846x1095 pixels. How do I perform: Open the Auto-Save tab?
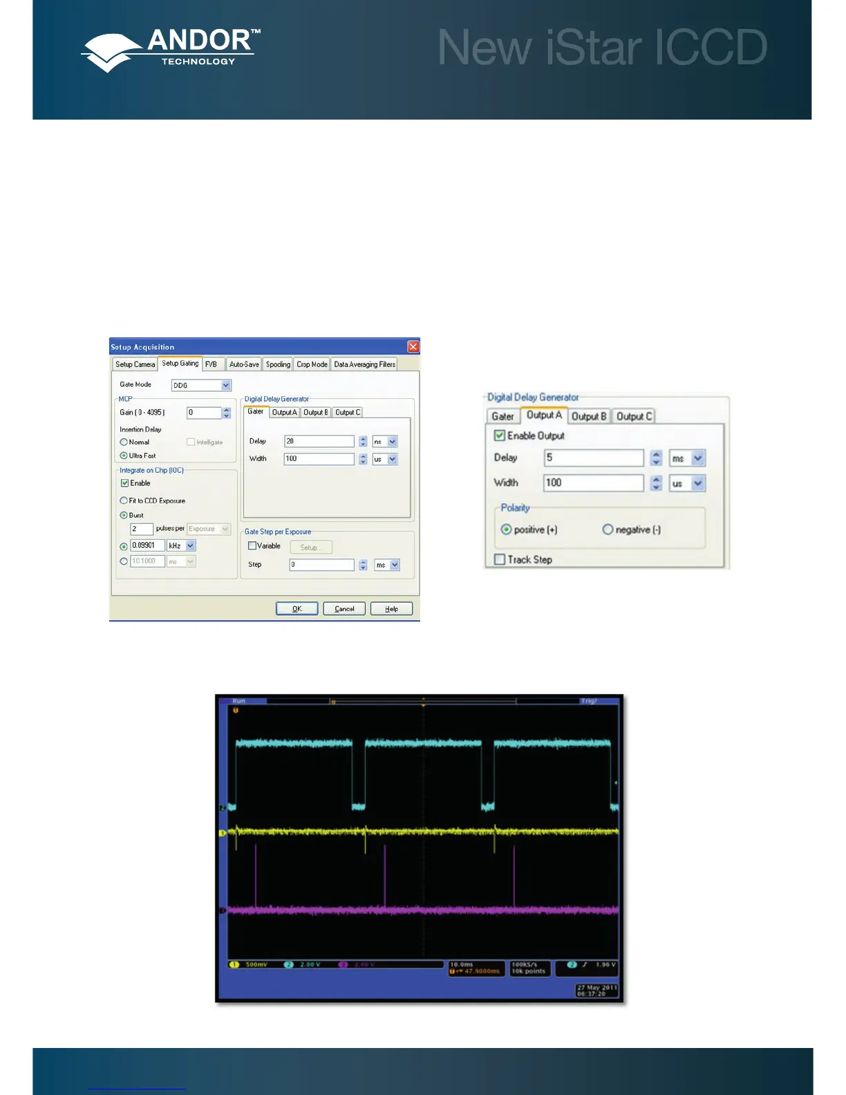pyautogui.click(x=244, y=364)
